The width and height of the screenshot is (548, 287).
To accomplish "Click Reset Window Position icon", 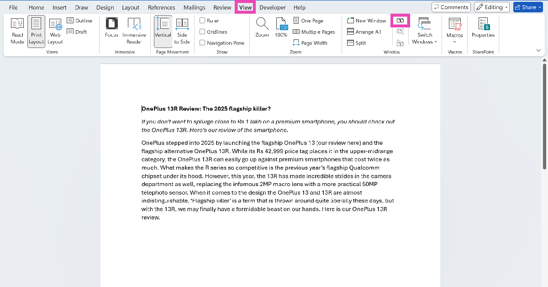I will pos(400,43).
